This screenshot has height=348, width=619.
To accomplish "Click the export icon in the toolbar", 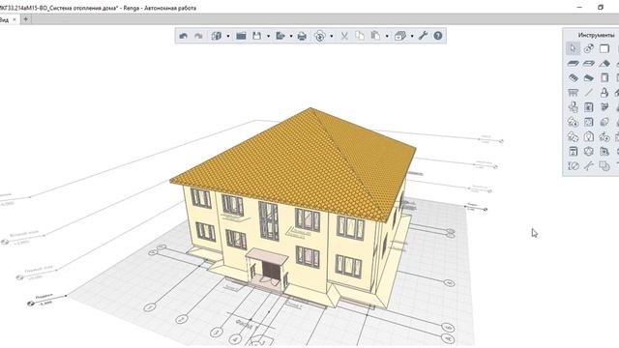I will [x=280, y=36].
